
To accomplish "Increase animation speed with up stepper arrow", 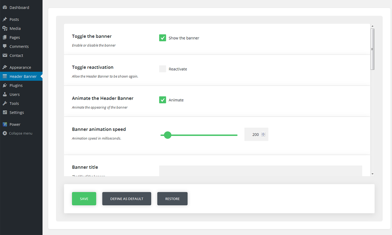I will point(263,133).
